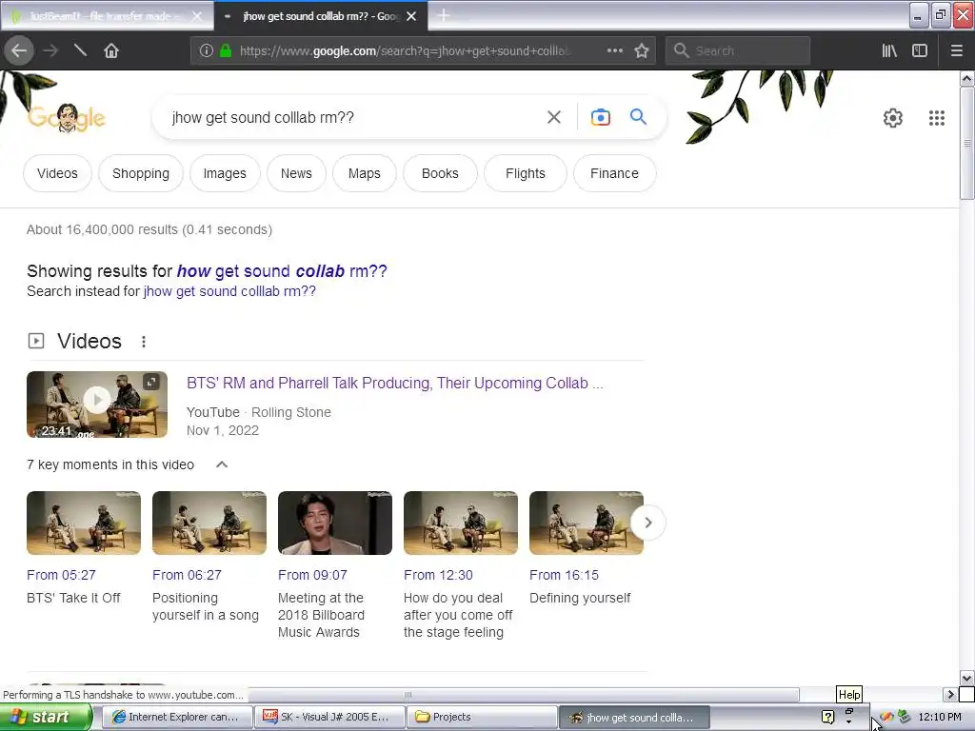The image size is (975, 731).
Task: Open the 2018 Billboard Music Awards moment thumbnail
Action: (335, 523)
